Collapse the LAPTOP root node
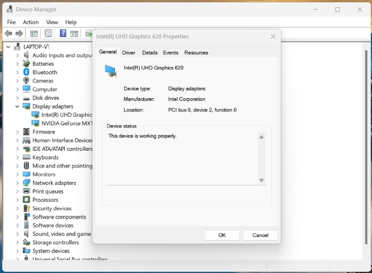The width and height of the screenshot is (372, 273). coord(8,47)
